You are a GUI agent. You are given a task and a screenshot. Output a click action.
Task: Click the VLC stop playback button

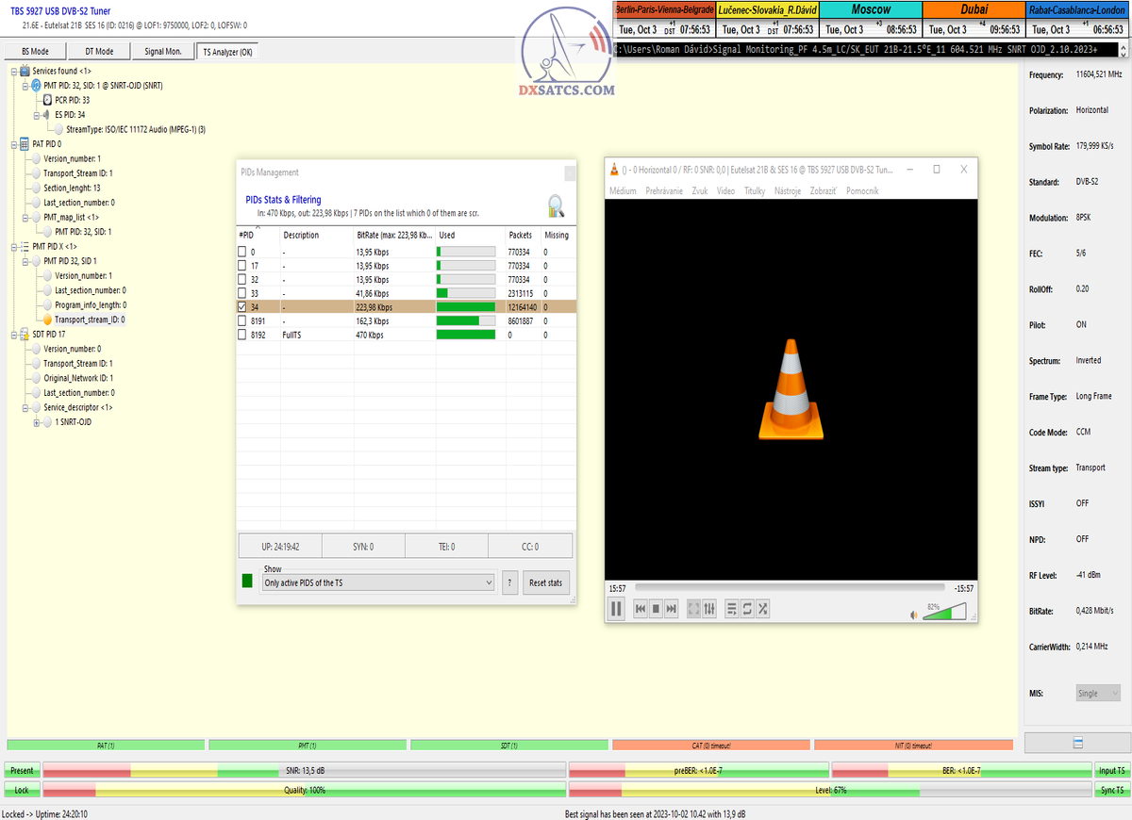(x=656, y=609)
